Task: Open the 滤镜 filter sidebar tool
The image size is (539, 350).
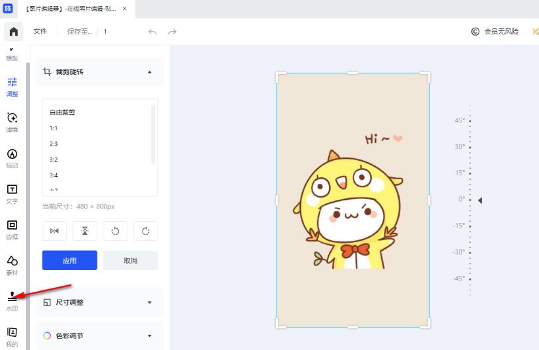Action: [12, 122]
